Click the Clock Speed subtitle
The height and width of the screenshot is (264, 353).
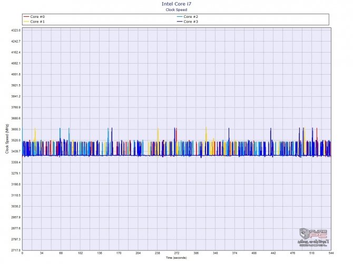177,9
